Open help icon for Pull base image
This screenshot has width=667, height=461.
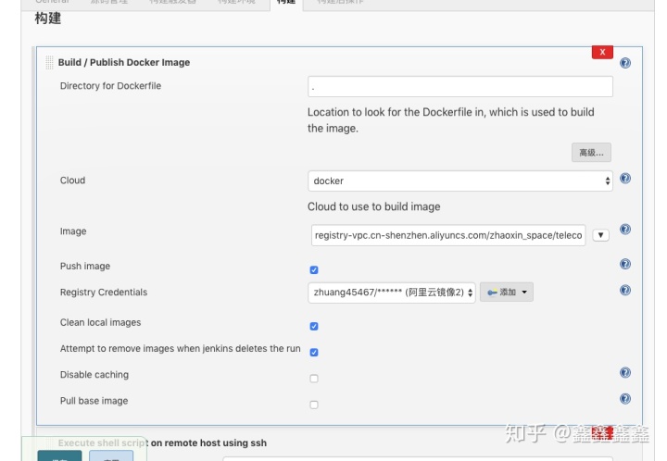(625, 399)
